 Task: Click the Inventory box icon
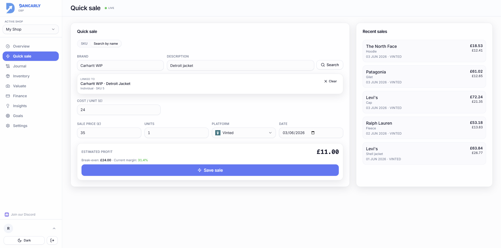(x=8, y=76)
